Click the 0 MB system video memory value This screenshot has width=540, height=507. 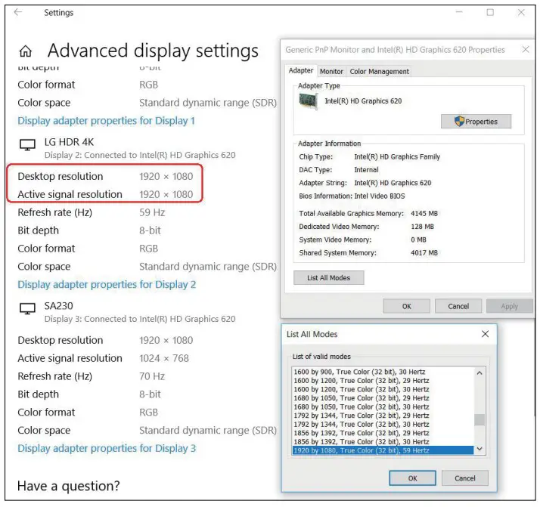click(418, 240)
